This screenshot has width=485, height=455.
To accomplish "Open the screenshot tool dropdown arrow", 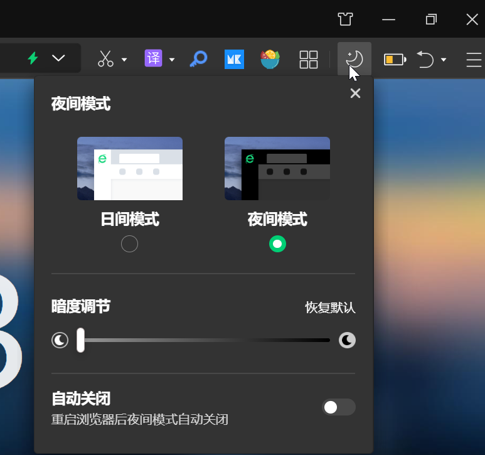I will coord(124,60).
